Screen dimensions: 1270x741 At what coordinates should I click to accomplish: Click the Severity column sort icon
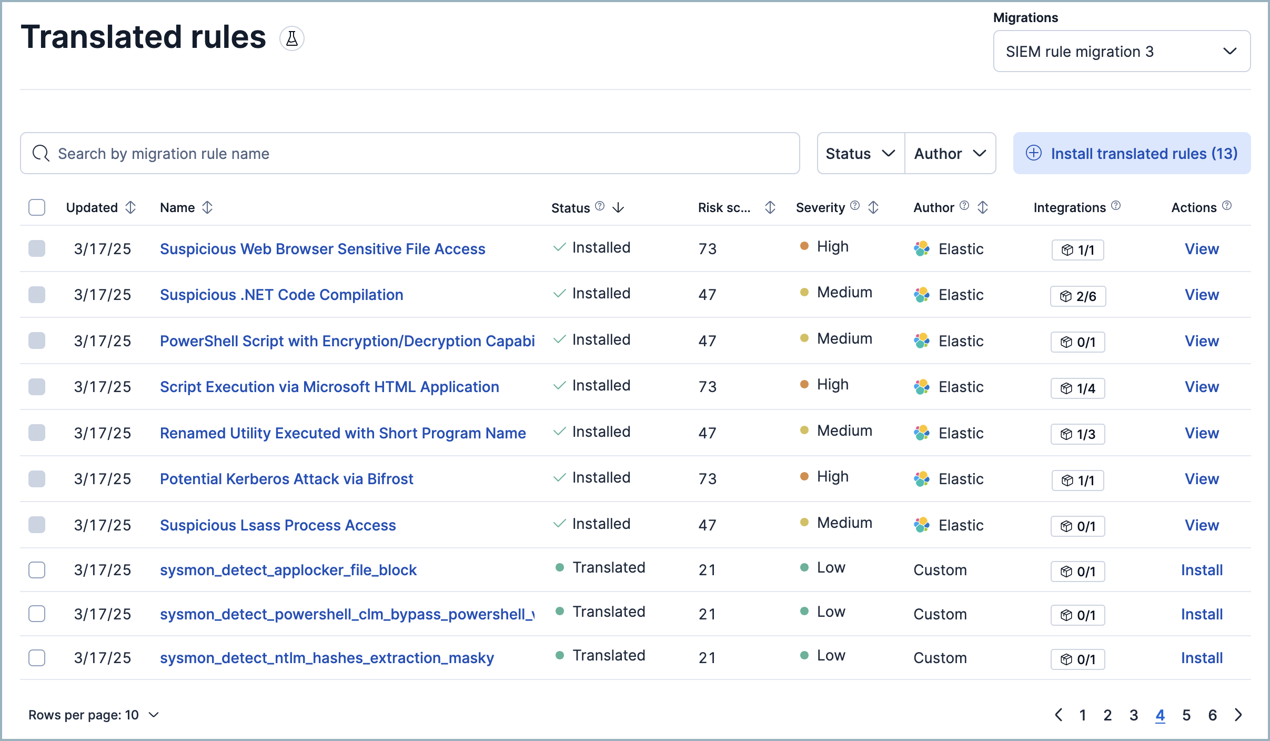[873, 207]
